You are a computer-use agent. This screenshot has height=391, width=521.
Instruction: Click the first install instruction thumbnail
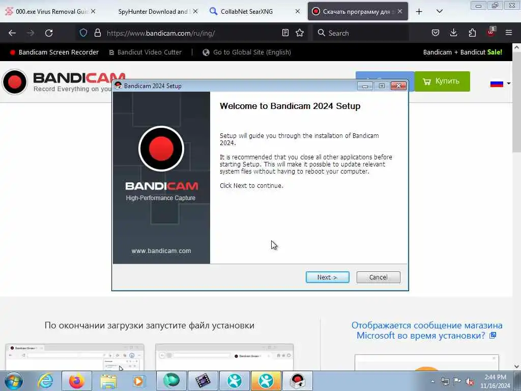click(x=75, y=357)
